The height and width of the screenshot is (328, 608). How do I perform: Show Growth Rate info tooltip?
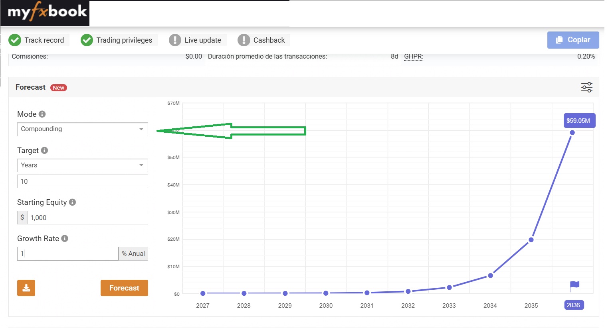65,238
